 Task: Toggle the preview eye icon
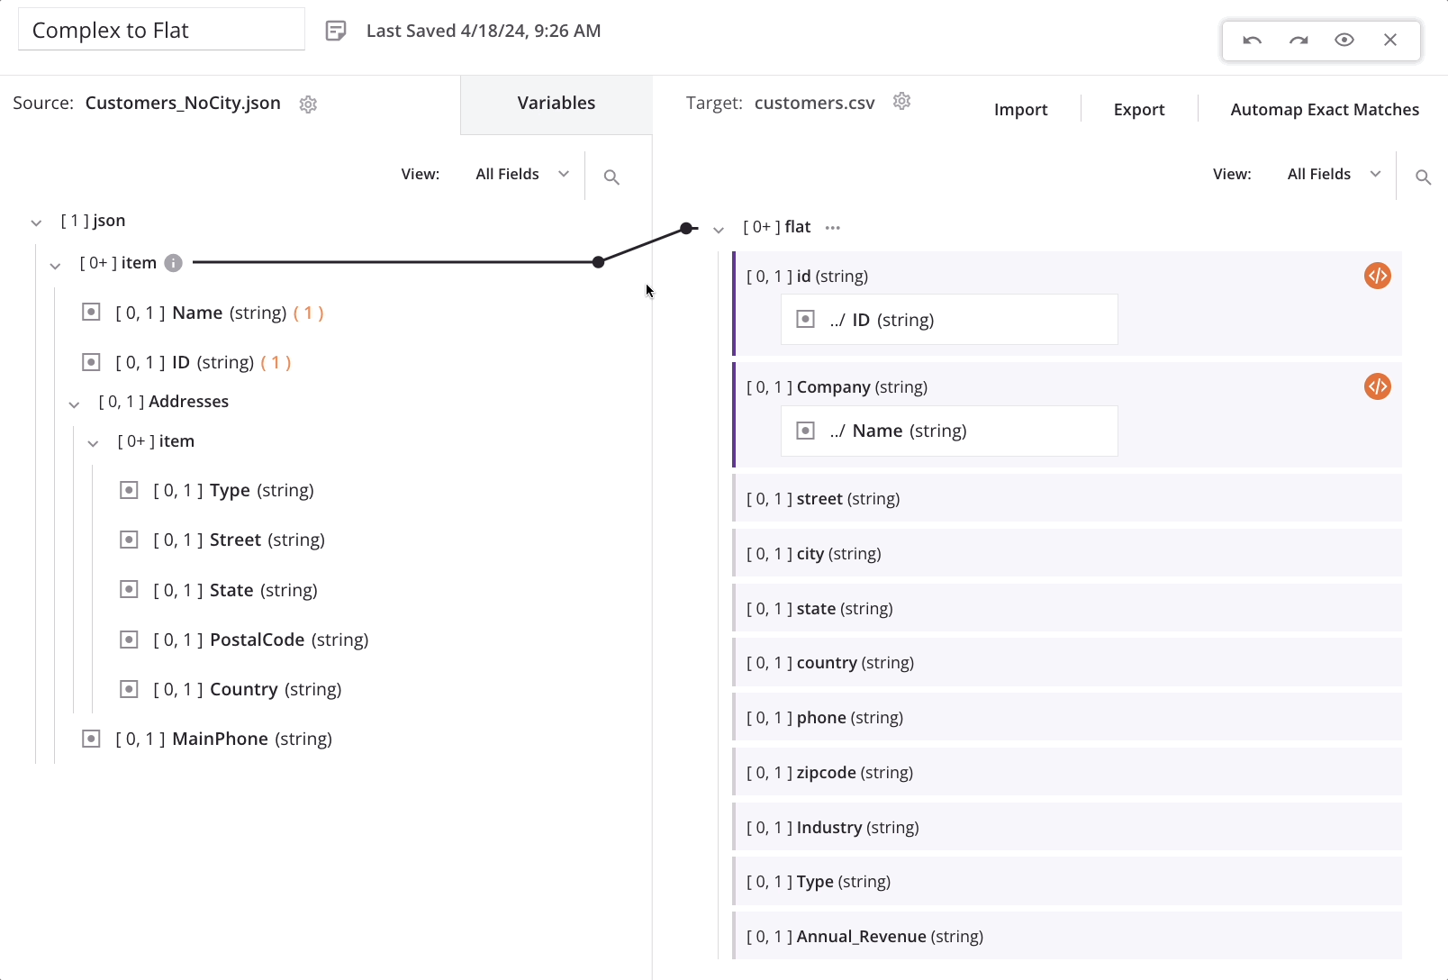[x=1344, y=40]
